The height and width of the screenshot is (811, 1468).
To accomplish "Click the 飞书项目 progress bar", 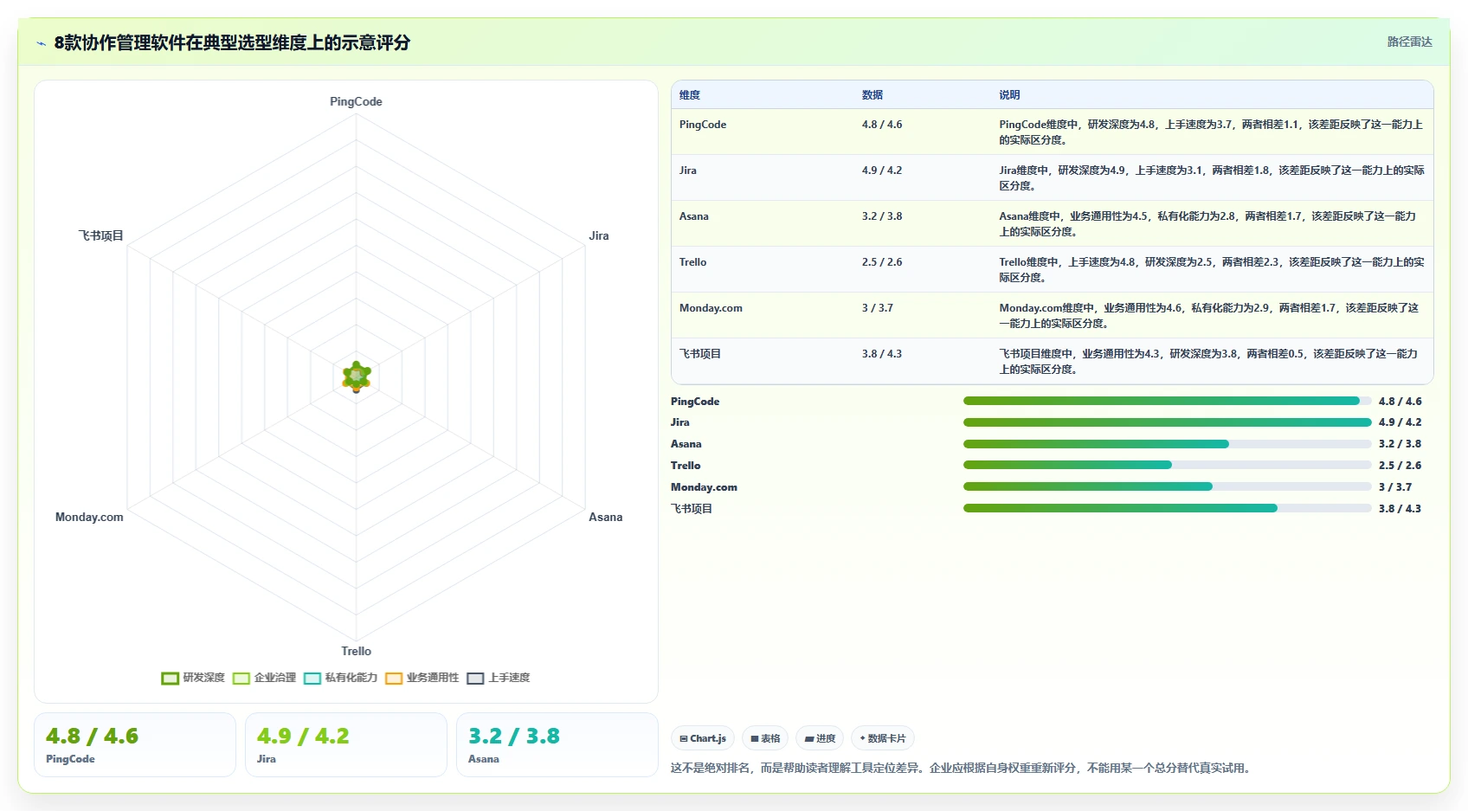I will click(1167, 508).
